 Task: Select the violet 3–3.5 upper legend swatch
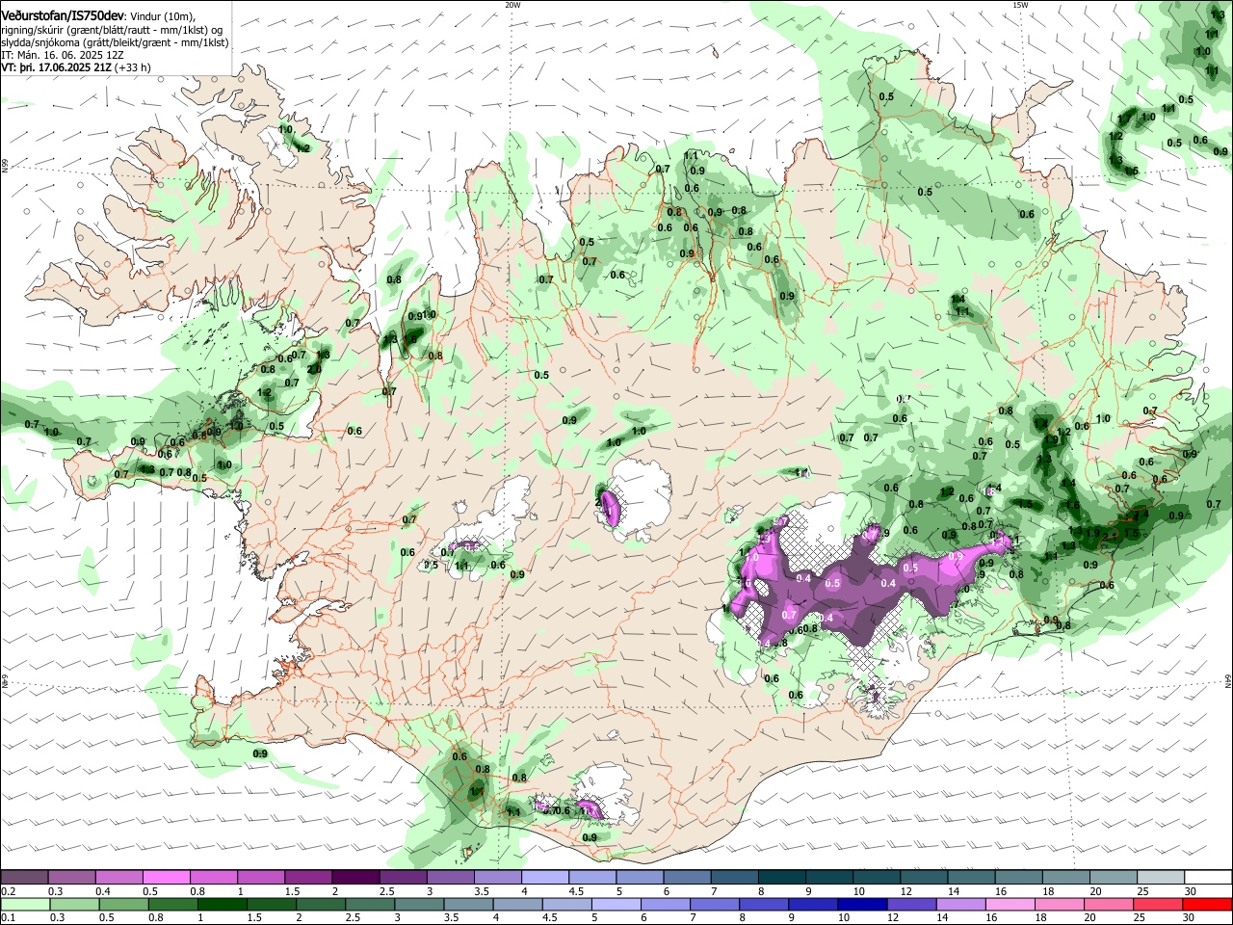point(450,878)
